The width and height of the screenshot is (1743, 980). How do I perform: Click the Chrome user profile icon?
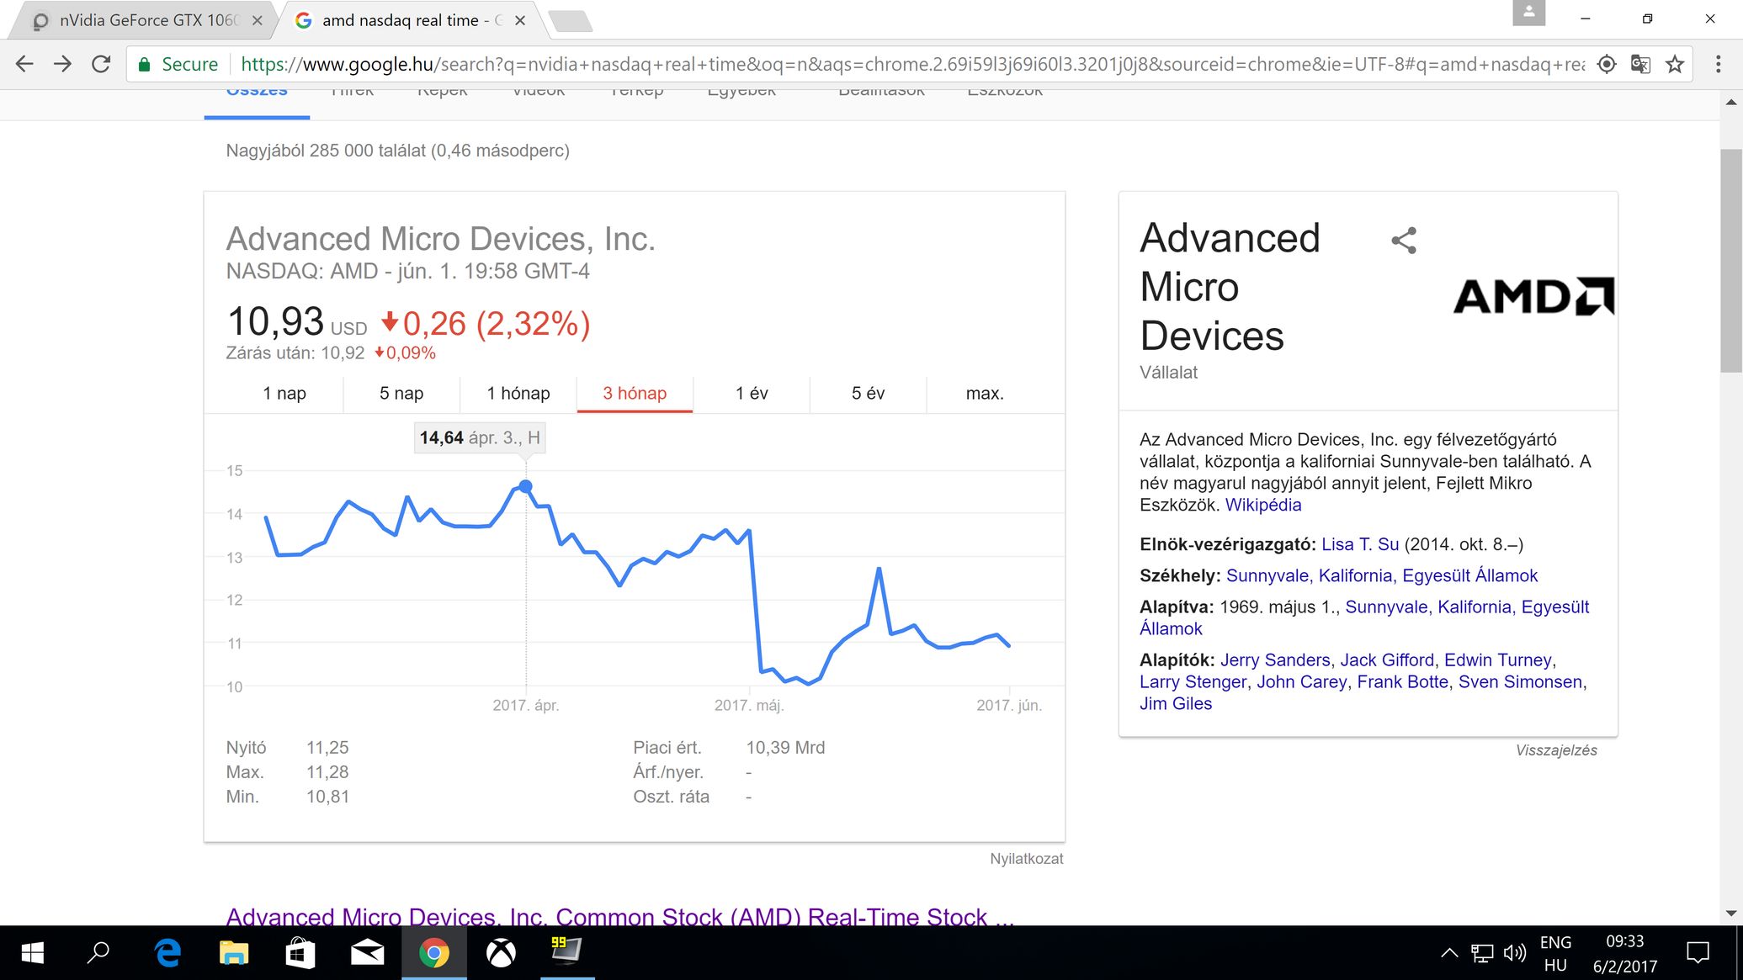(1528, 13)
